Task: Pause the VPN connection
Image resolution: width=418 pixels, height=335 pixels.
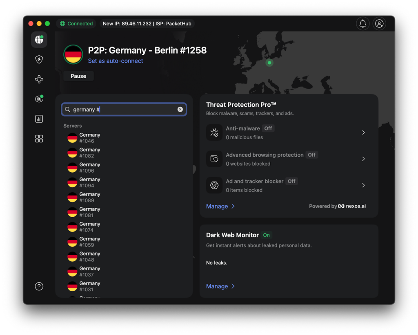Action: (78, 76)
